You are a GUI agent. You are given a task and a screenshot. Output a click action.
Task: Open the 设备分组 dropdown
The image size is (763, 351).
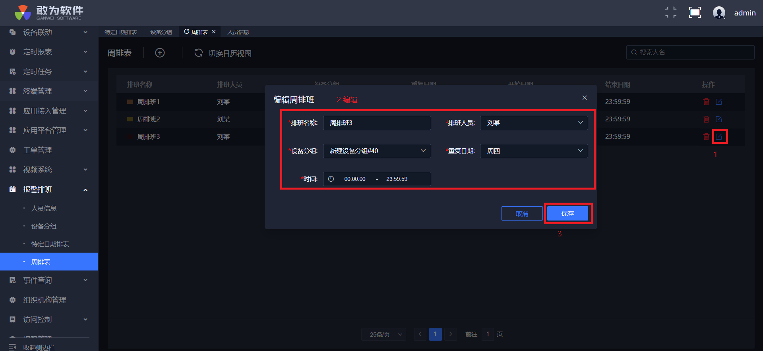pyautogui.click(x=377, y=151)
